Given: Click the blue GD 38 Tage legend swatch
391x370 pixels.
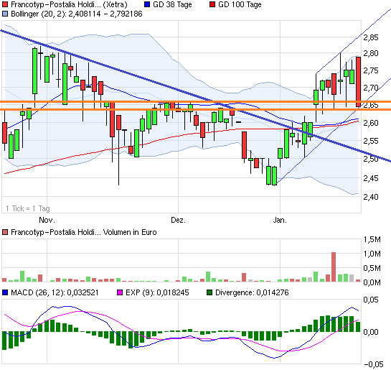Looking at the screenshot, I should click(x=147, y=4).
